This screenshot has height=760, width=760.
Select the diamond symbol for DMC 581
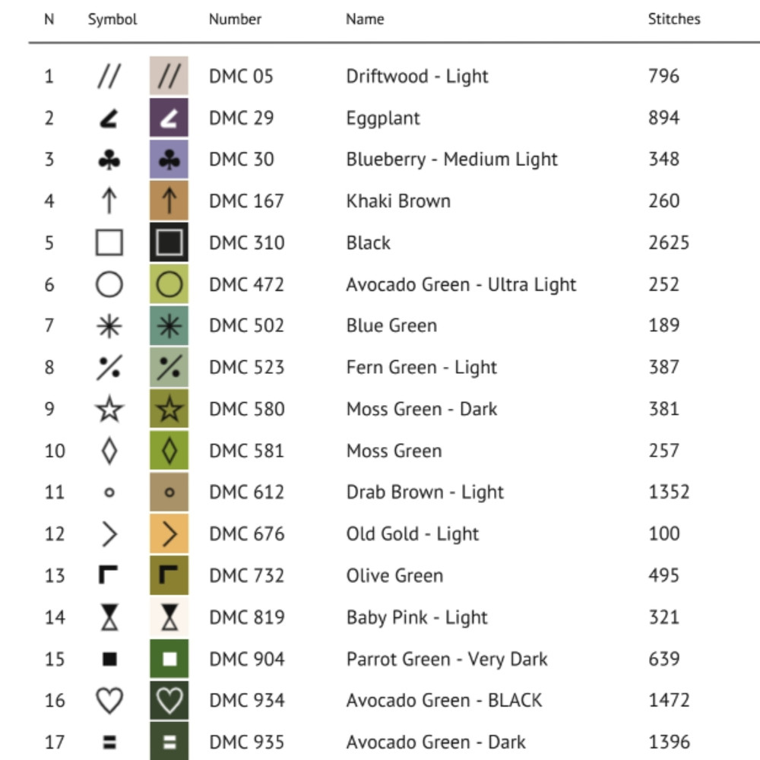(x=109, y=451)
